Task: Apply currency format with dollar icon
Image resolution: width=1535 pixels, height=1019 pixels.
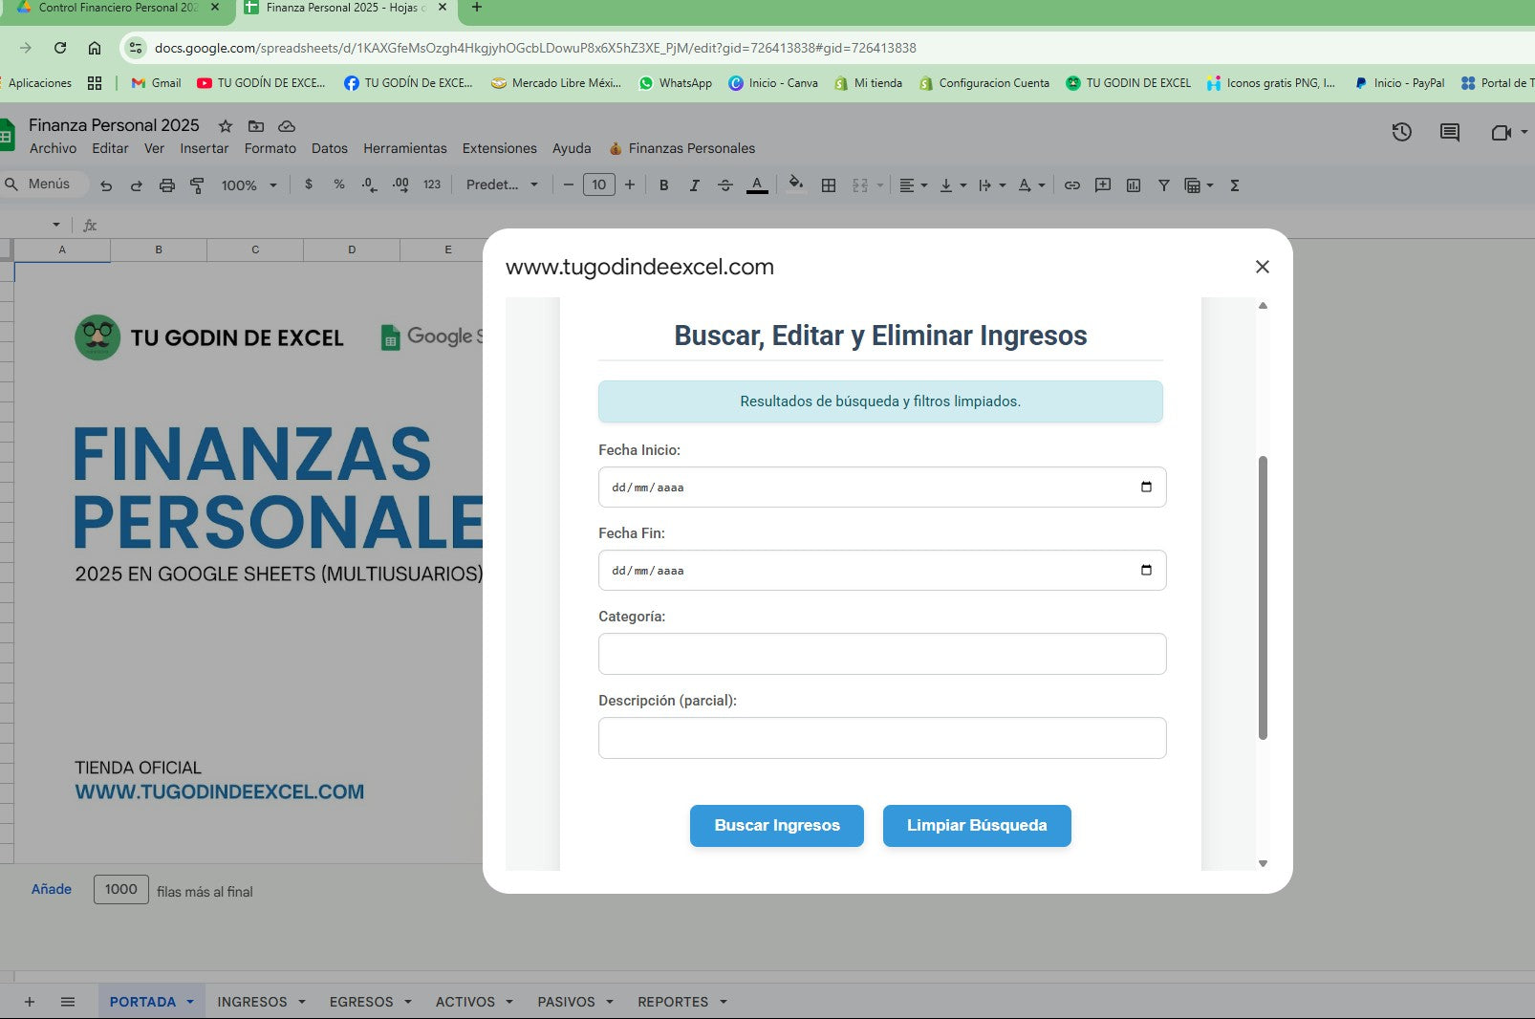Action: click(x=309, y=184)
